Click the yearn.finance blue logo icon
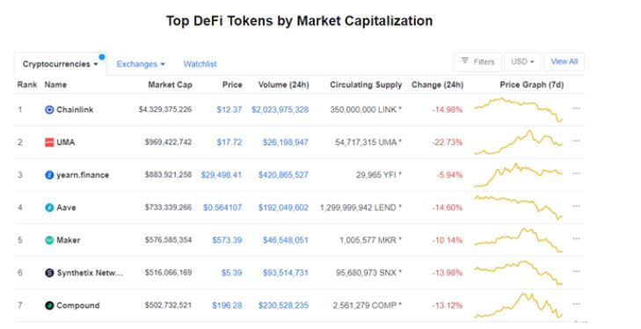This screenshot has width=641, height=329. click(x=49, y=175)
